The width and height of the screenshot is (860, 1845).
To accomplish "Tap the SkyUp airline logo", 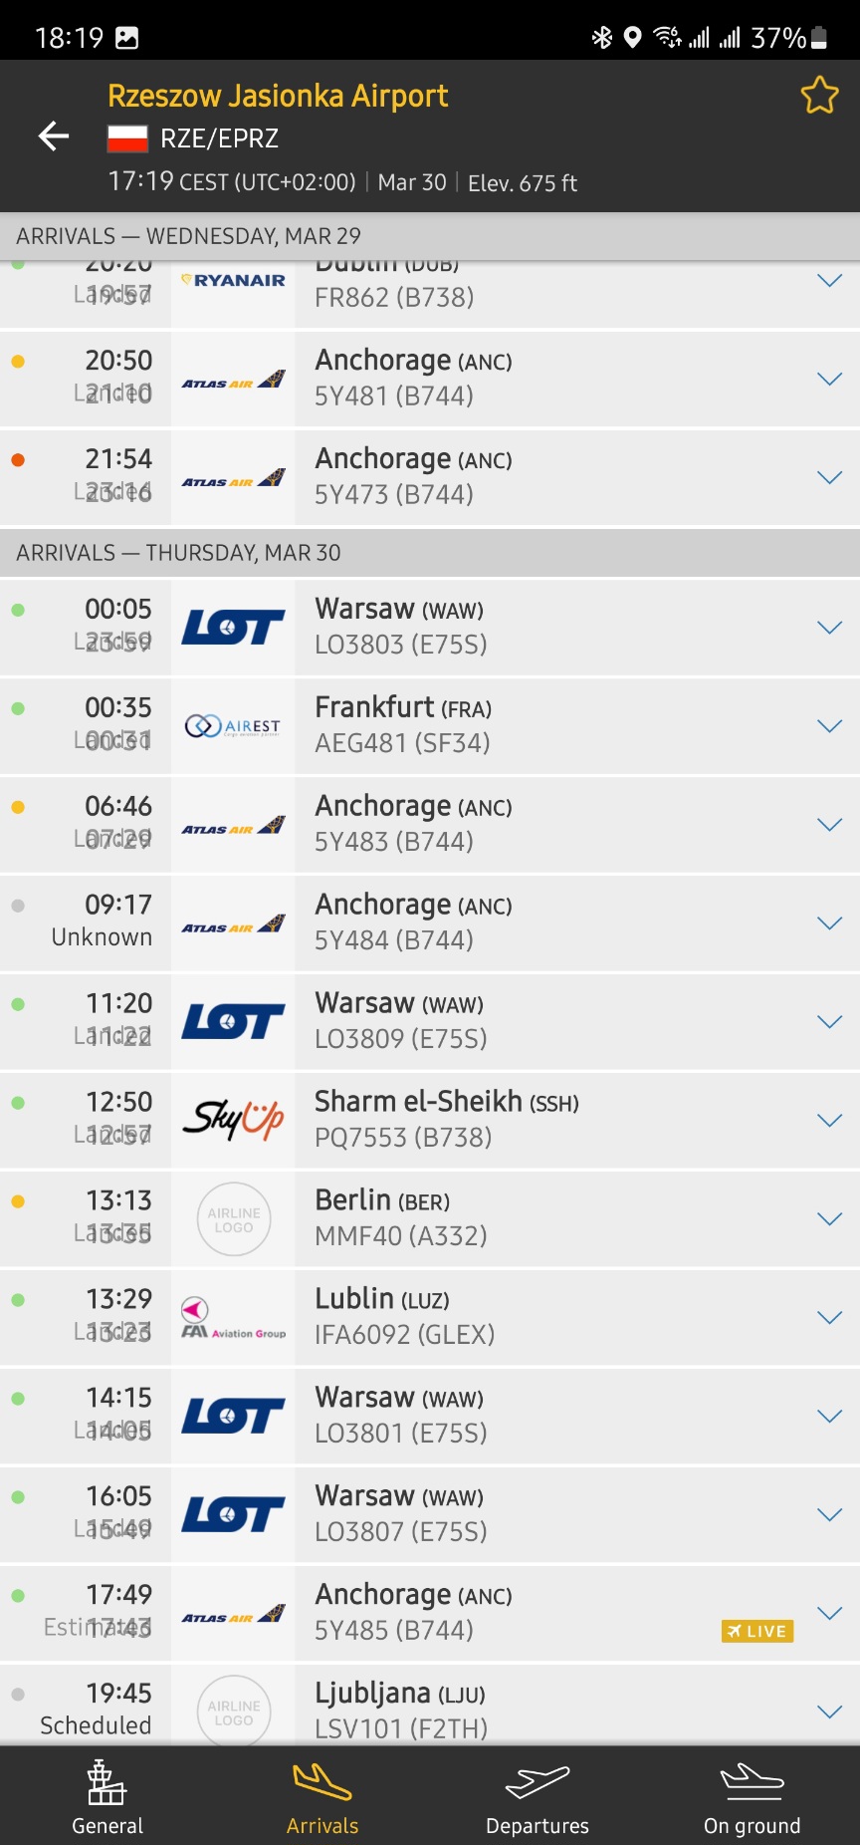I will [234, 1120].
